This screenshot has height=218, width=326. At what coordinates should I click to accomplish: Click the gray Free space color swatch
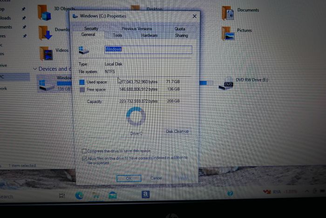(82, 89)
